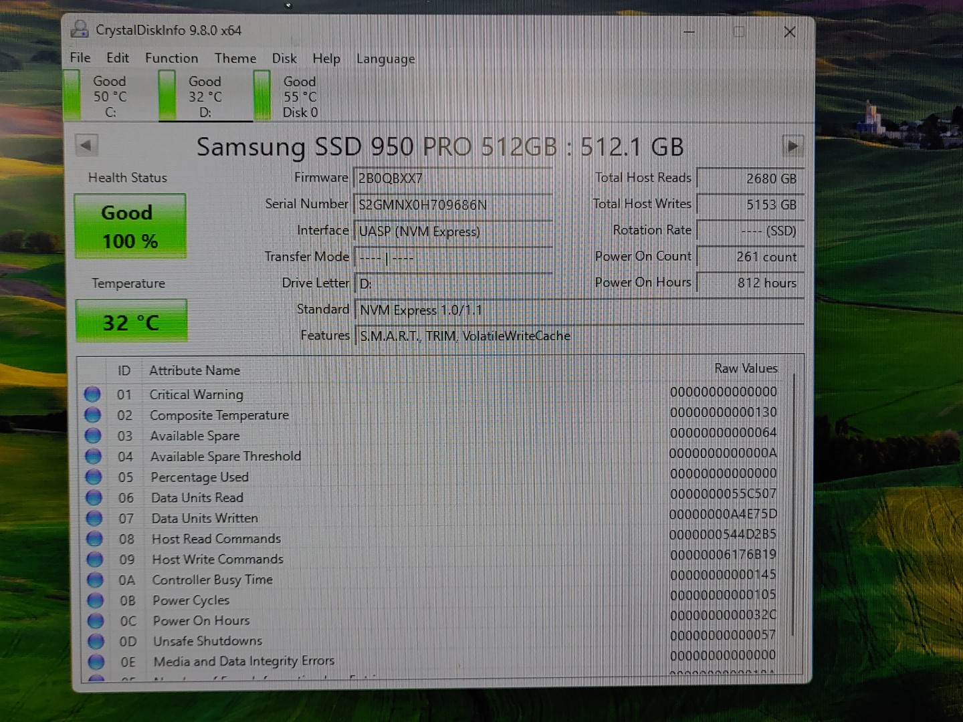Select the Percentage Used attribute name

199,477
